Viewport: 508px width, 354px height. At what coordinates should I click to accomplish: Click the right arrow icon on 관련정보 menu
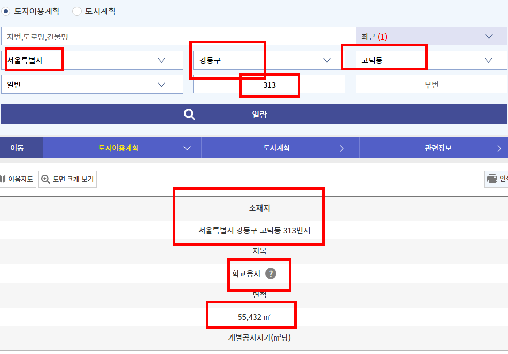point(499,148)
